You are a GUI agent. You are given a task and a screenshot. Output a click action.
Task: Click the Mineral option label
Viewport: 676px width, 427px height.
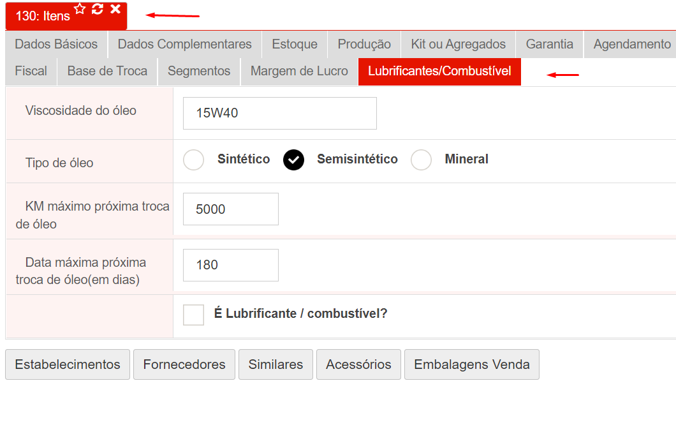[x=466, y=159]
